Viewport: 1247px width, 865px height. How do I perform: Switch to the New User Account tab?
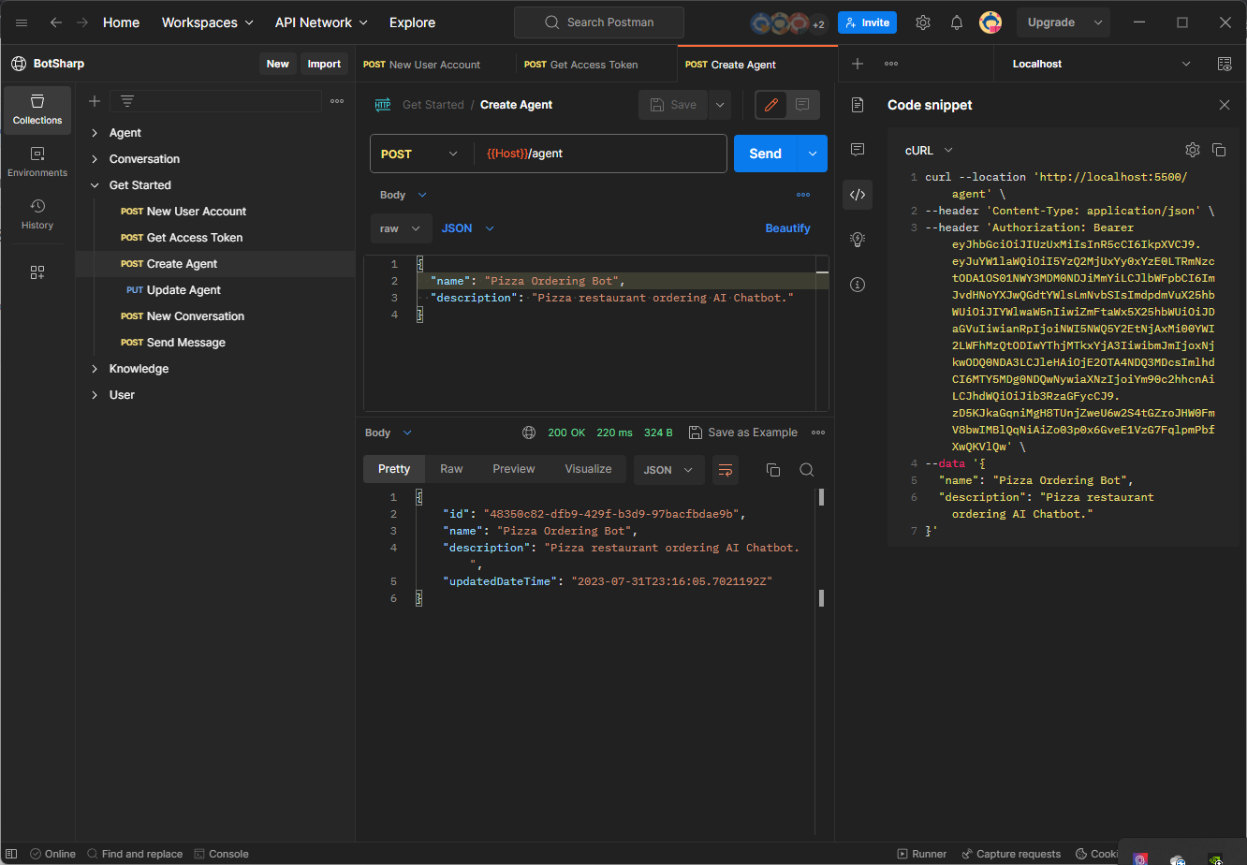435,65
